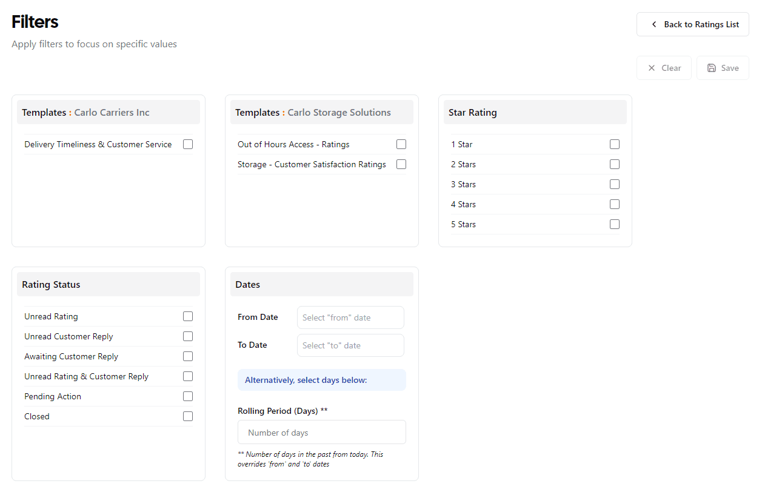Toggle the 5 Stars checkbox
This screenshot has width=762, height=495.
(x=615, y=224)
